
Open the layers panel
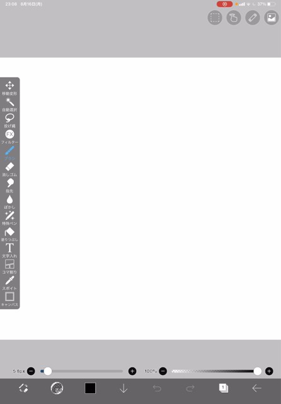coord(224,388)
